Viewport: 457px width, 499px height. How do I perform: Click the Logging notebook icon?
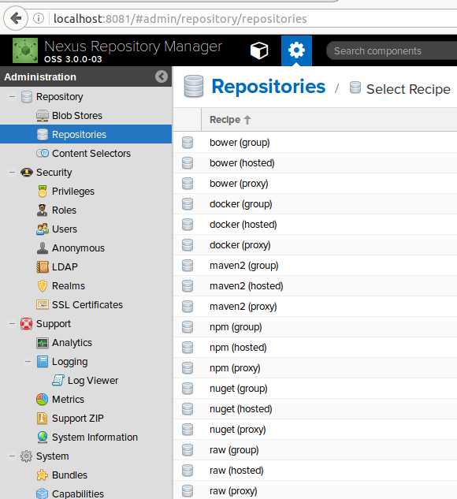point(43,362)
